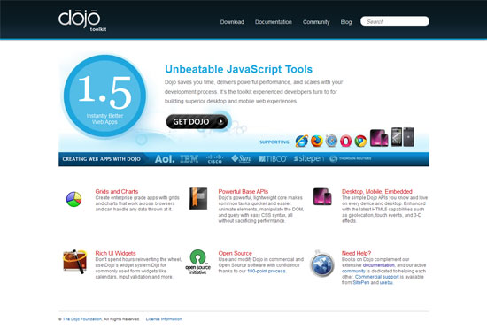Open the Open Source heading
The width and height of the screenshot is (487, 329).
tap(236, 253)
